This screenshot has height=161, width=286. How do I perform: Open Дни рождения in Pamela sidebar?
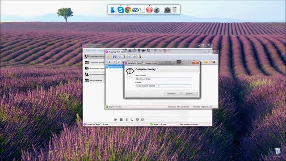[x=94, y=80]
